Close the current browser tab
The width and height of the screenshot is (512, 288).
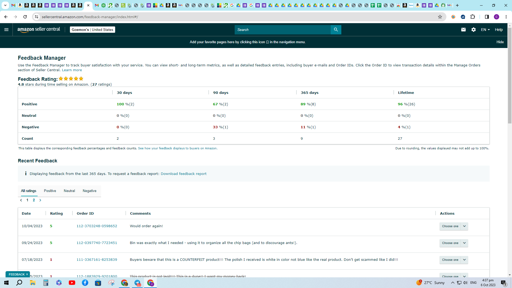pyautogui.click(x=88, y=5)
